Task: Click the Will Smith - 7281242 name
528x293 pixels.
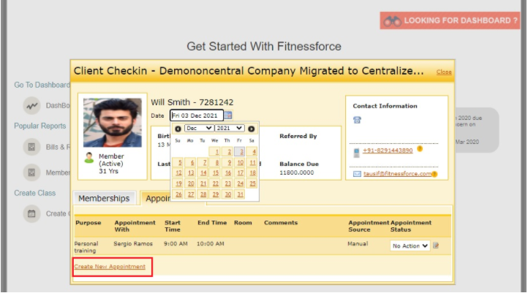Action: pyautogui.click(x=192, y=102)
